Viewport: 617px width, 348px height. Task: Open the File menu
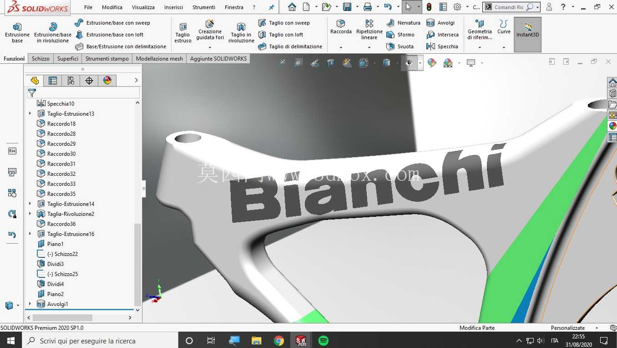tap(88, 7)
